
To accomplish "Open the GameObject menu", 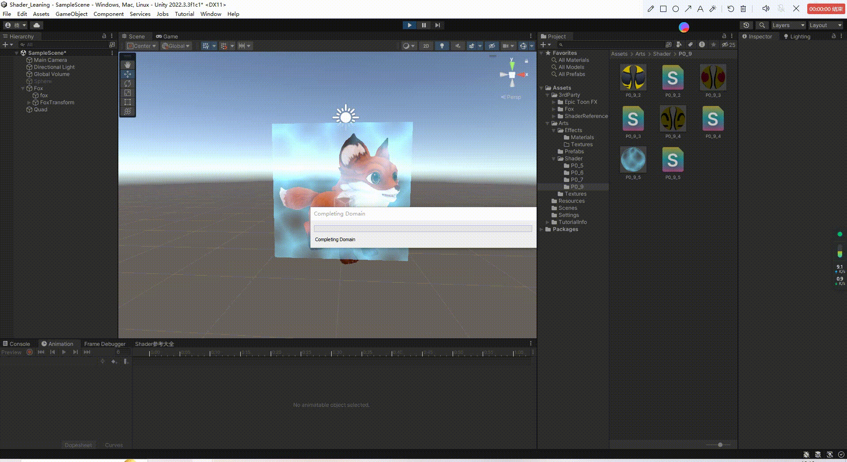I will (x=72, y=14).
